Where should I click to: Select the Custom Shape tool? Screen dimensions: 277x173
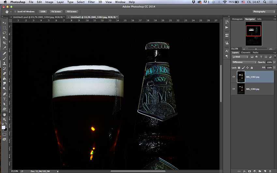click(5, 109)
